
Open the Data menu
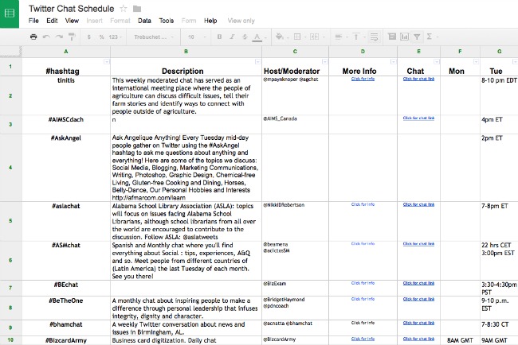pyautogui.click(x=144, y=21)
